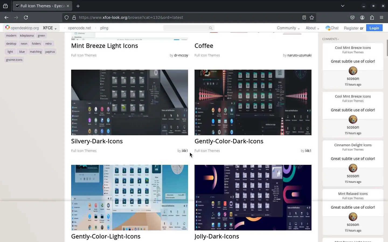
Task: Open Cinnamon Delight Icons comment title
Action: click(353, 145)
